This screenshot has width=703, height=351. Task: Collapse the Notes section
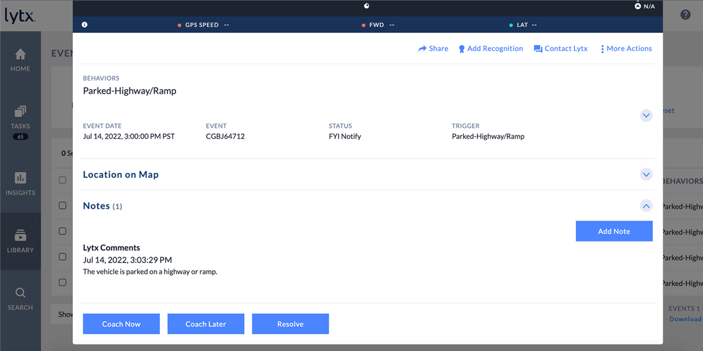tap(646, 205)
